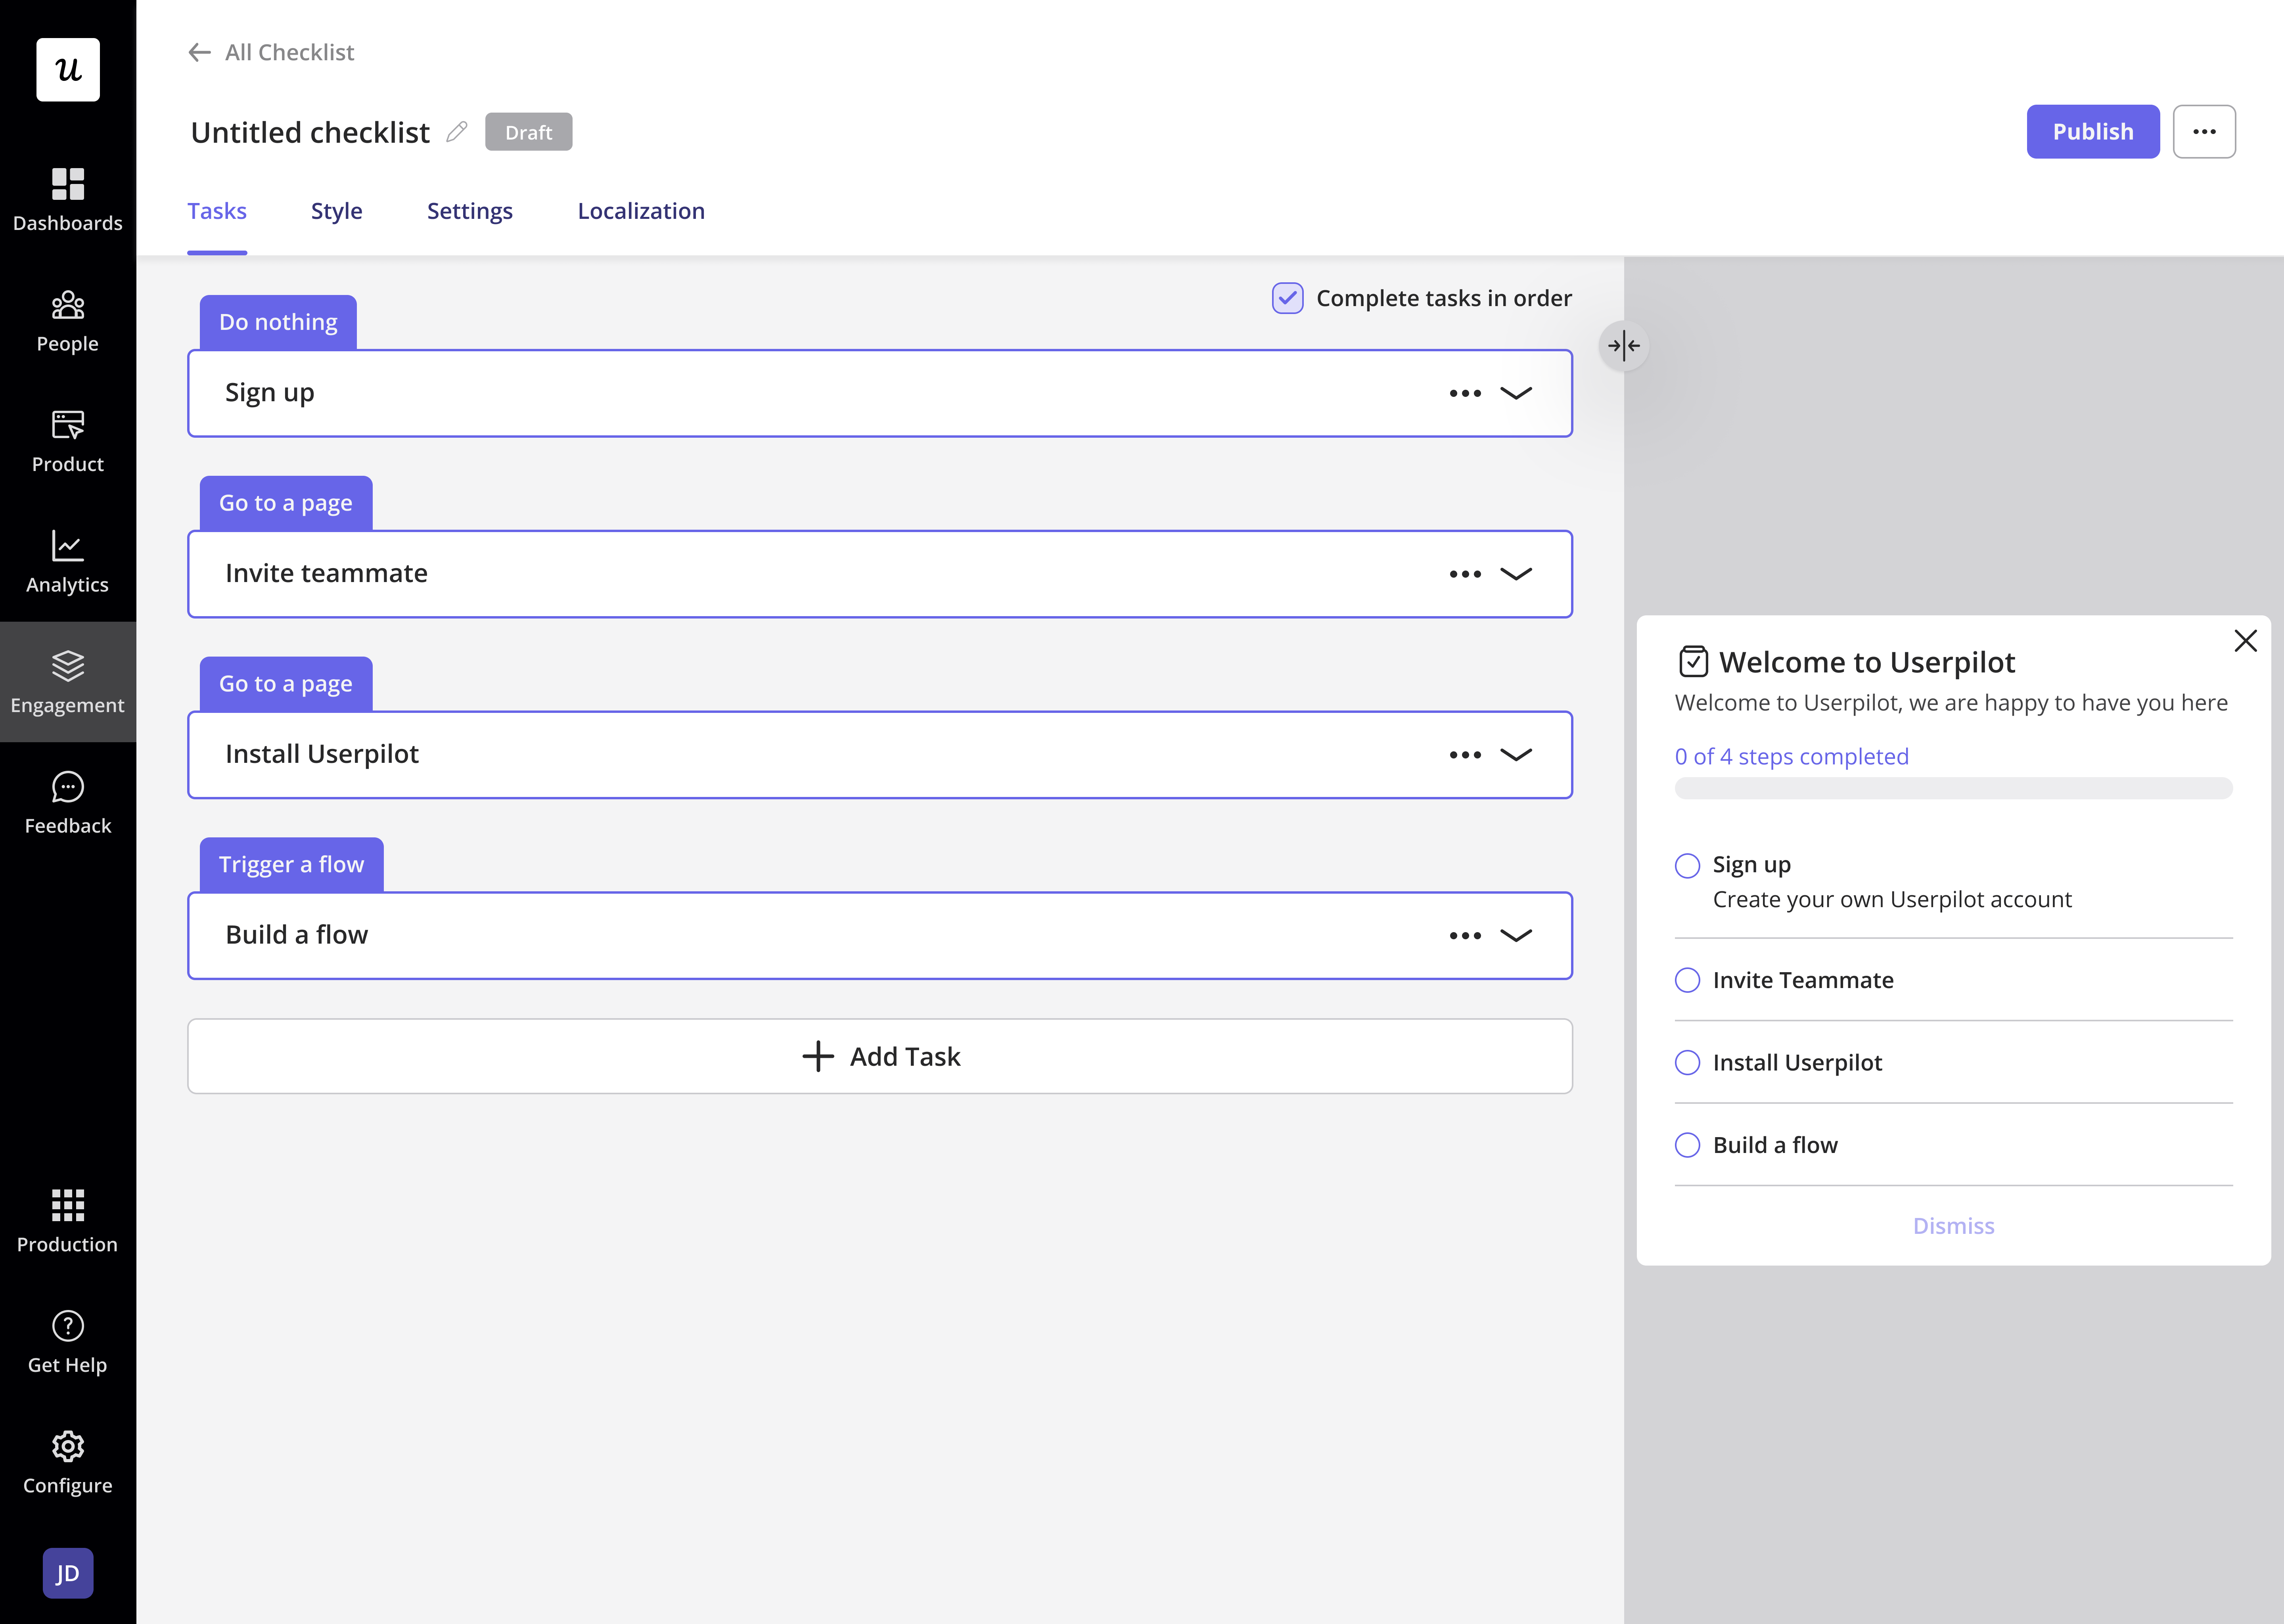Image resolution: width=2284 pixels, height=1624 pixels.
Task: Check the Invite Teammate step circle in preview
Action: [x=1688, y=980]
